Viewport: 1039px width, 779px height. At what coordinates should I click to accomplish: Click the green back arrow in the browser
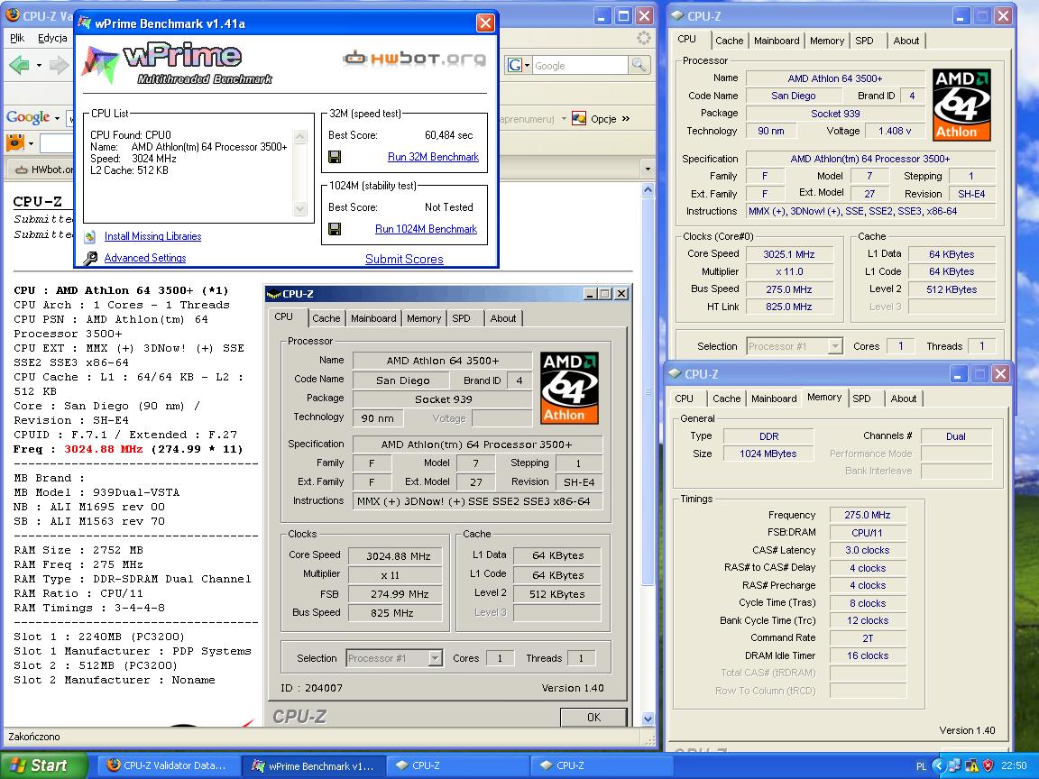tap(19, 65)
